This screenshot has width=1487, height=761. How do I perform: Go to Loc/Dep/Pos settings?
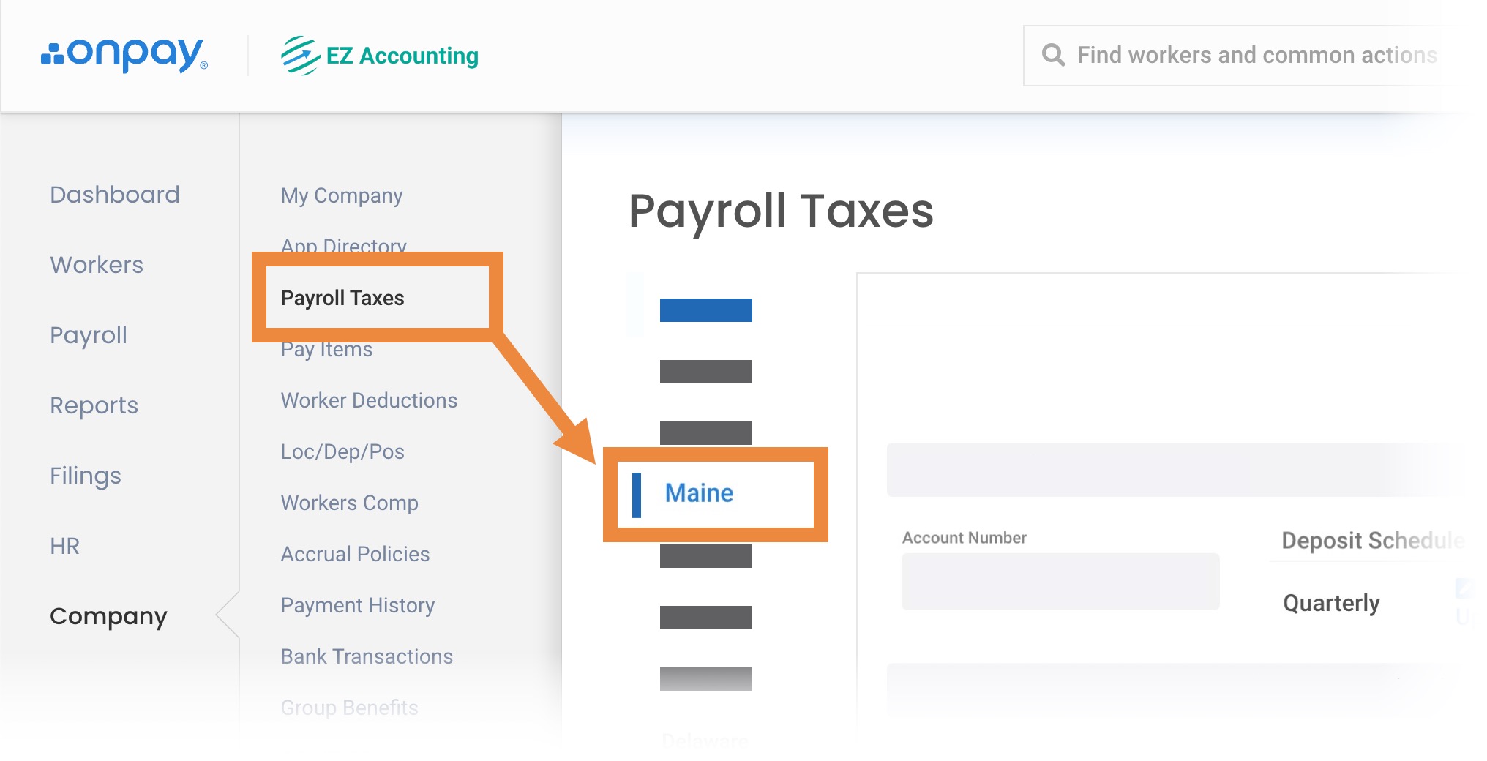point(342,451)
